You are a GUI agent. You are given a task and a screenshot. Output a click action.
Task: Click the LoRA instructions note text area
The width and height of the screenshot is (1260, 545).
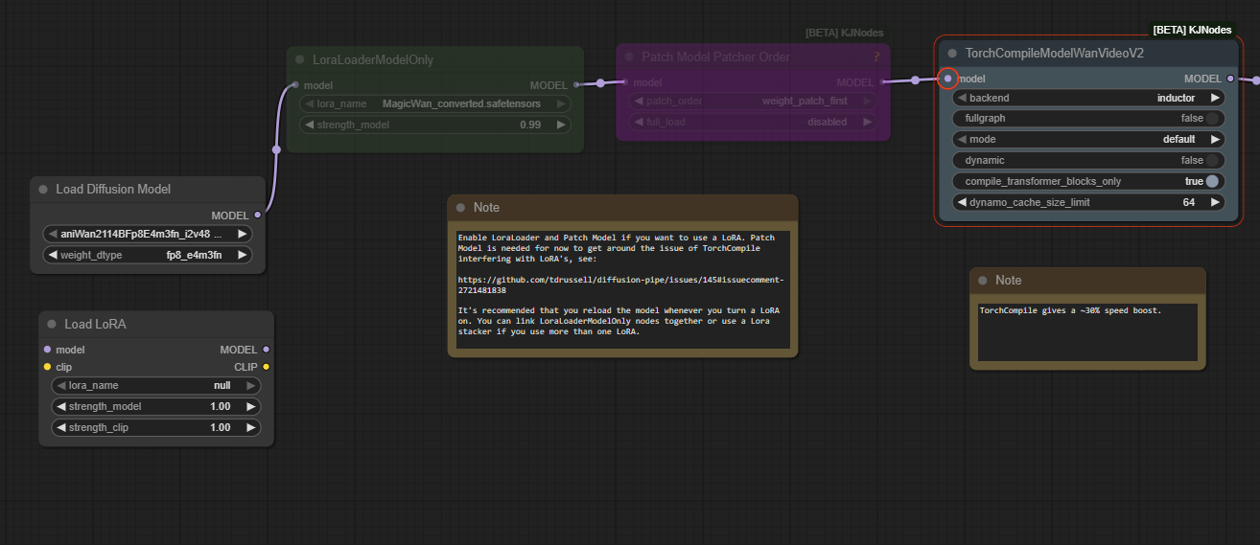(623, 289)
